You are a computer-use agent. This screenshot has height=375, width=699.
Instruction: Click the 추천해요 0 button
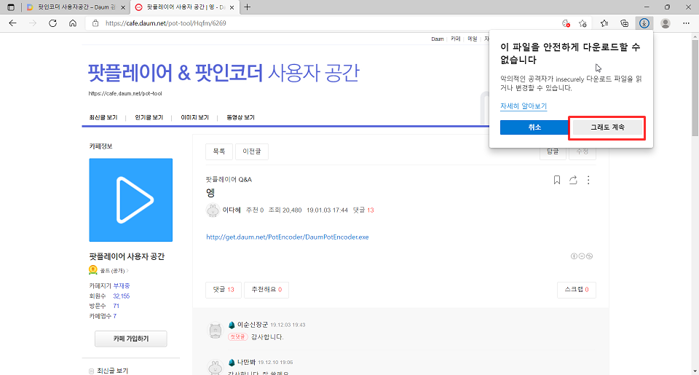click(266, 289)
